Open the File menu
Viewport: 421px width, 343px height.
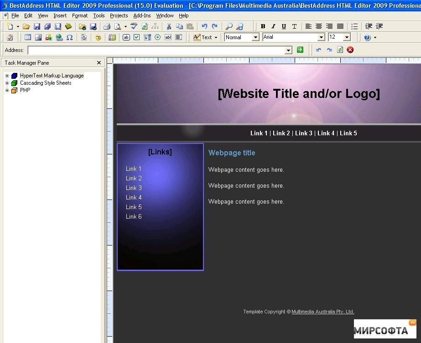[15, 15]
